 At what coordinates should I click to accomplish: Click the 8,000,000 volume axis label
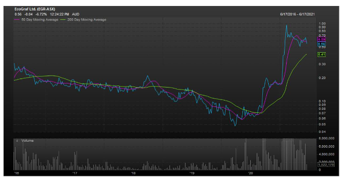pyautogui.click(x=327, y=138)
